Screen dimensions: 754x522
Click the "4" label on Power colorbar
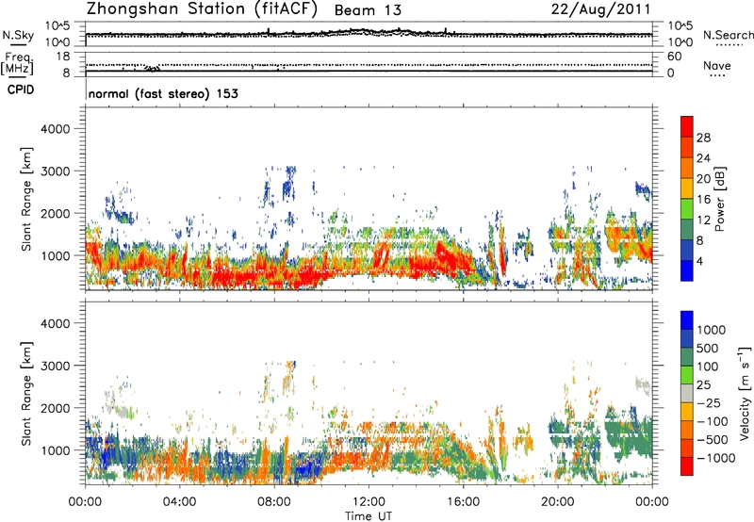[699, 261]
